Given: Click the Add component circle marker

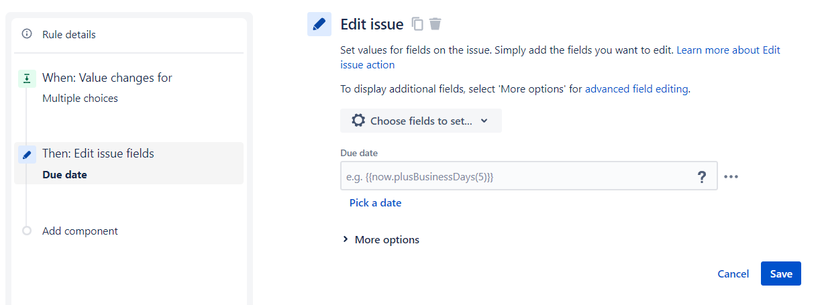Looking at the screenshot, I should click(27, 231).
